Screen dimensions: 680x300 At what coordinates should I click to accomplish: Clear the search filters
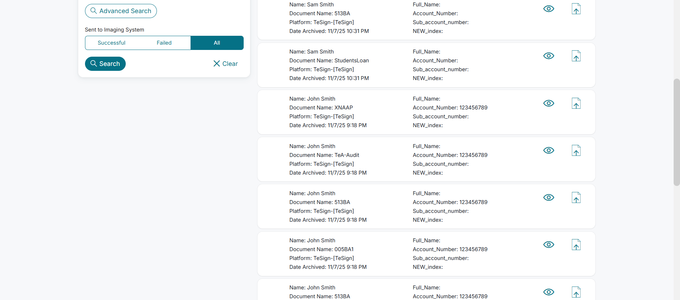[x=225, y=64]
